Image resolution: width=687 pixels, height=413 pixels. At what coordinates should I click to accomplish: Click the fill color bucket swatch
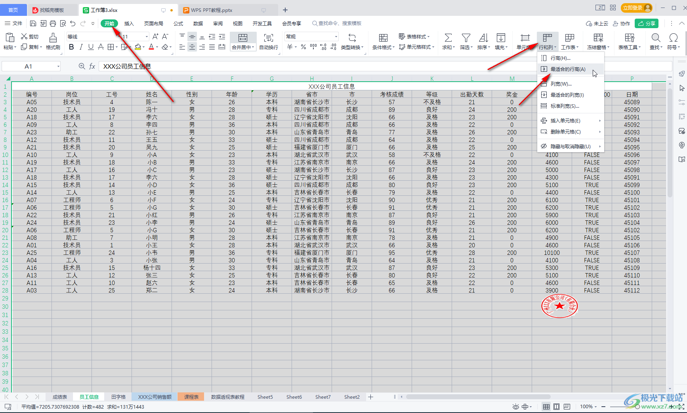(137, 47)
